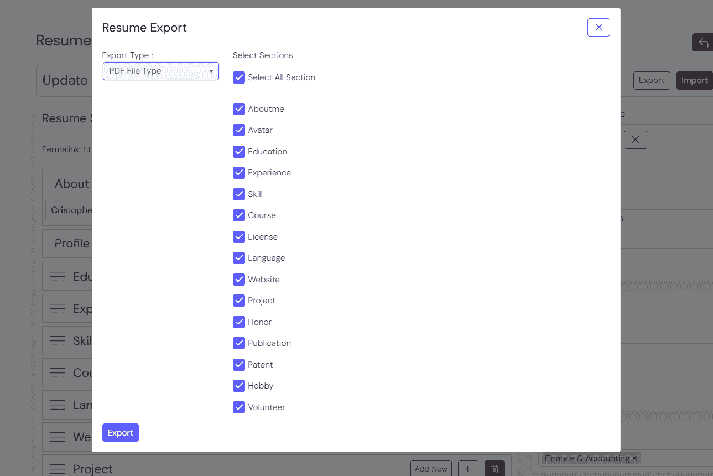Screen dimensions: 713x476
Task: Click the Import button behind dialog
Action: pos(694,80)
